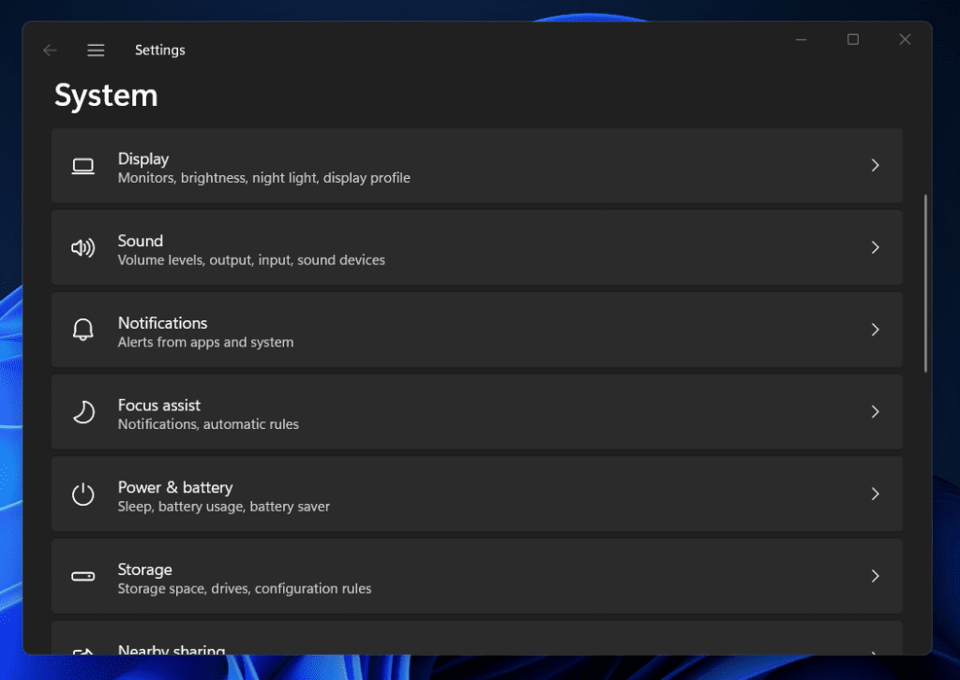The height and width of the screenshot is (680, 960).
Task: Open Power & battery settings
Action: 478,495
